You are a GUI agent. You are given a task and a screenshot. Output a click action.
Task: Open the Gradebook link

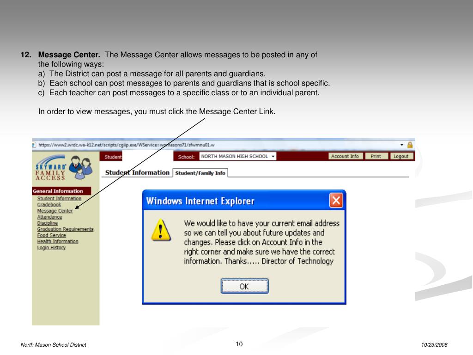pos(49,204)
